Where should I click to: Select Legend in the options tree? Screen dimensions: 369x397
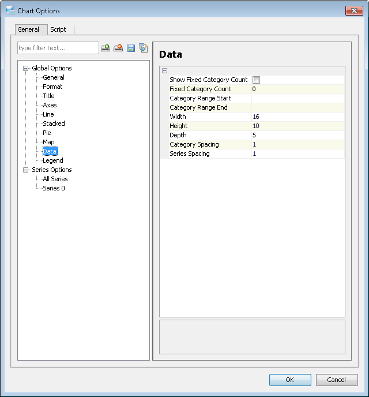coord(53,160)
